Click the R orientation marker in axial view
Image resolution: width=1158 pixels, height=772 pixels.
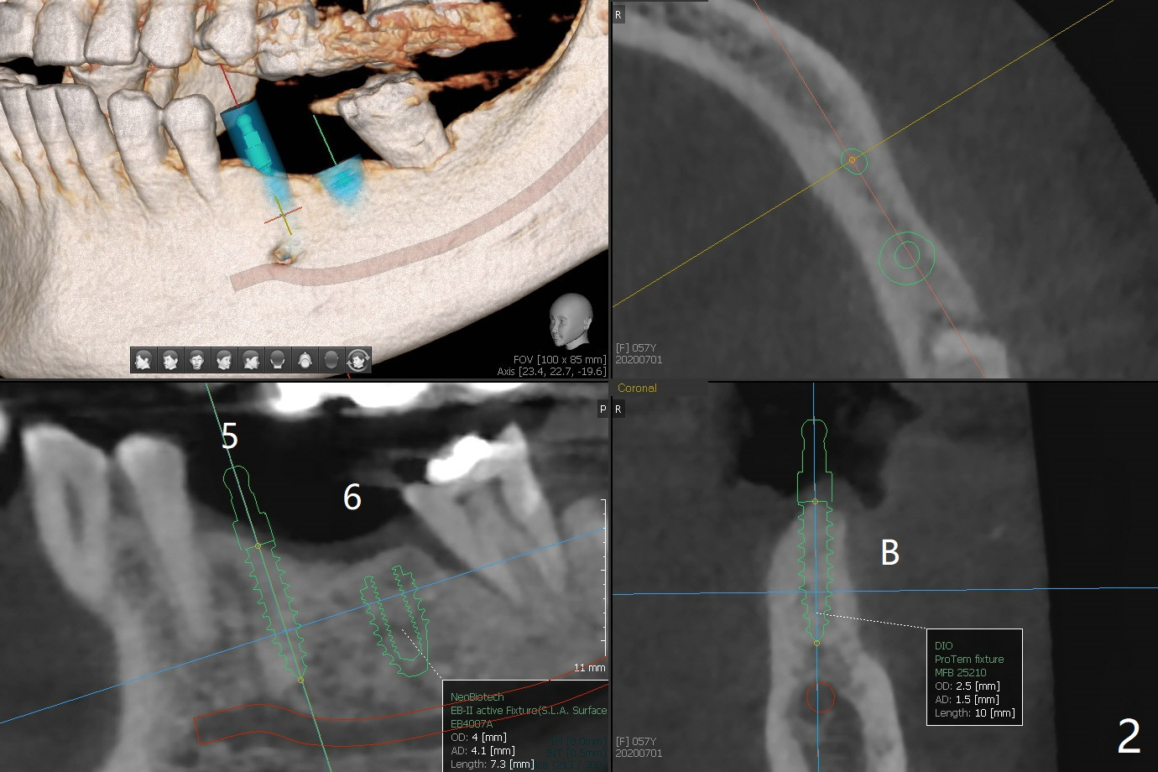pos(619,14)
